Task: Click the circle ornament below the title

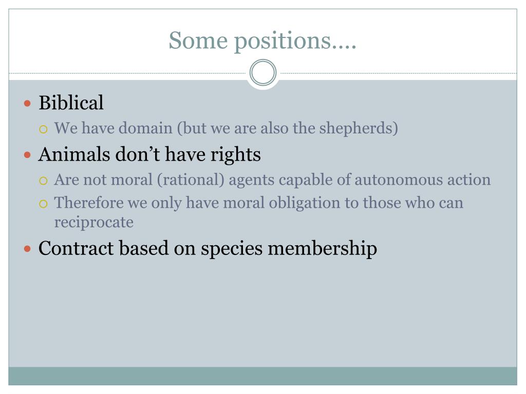Action: (263, 72)
